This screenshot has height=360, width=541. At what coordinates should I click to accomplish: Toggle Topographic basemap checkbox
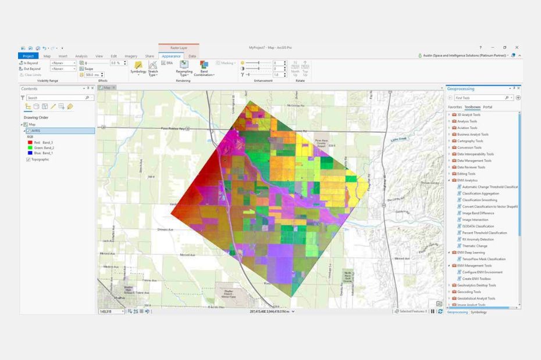tap(29, 160)
